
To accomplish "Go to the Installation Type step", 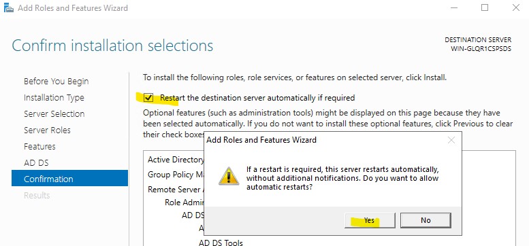I will (x=54, y=98).
